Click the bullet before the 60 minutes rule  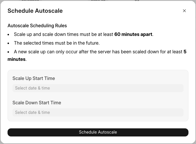[9, 34]
